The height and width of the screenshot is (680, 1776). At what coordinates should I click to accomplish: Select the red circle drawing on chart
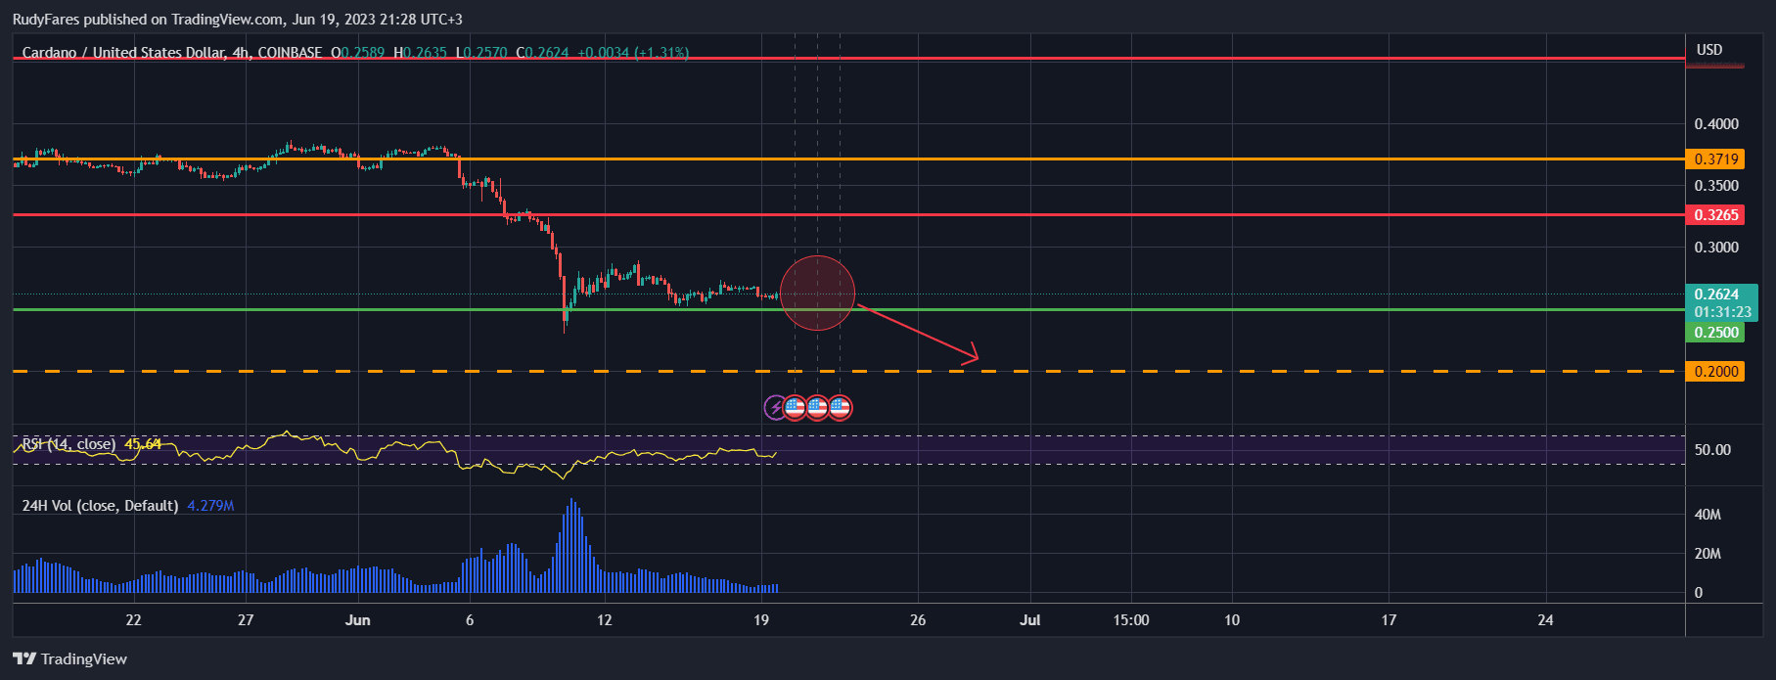(x=817, y=293)
